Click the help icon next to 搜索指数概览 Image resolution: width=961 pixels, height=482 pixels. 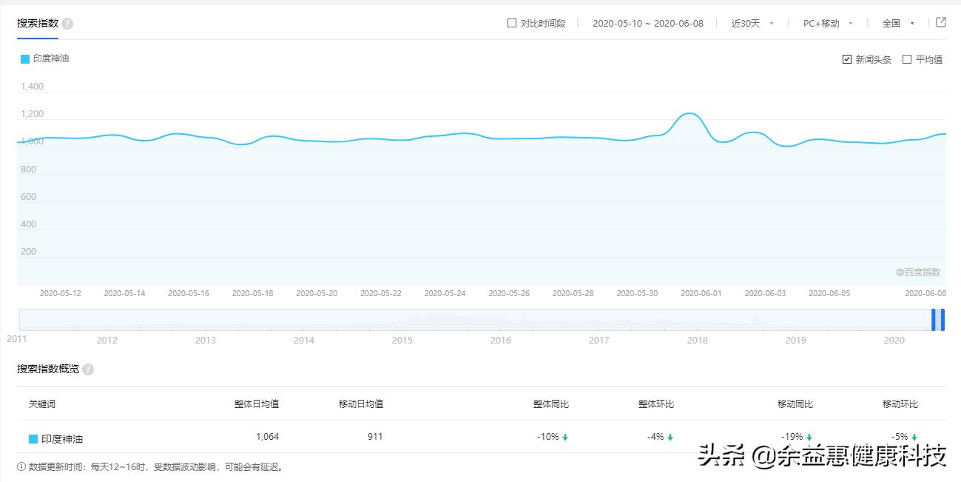pyautogui.click(x=87, y=369)
